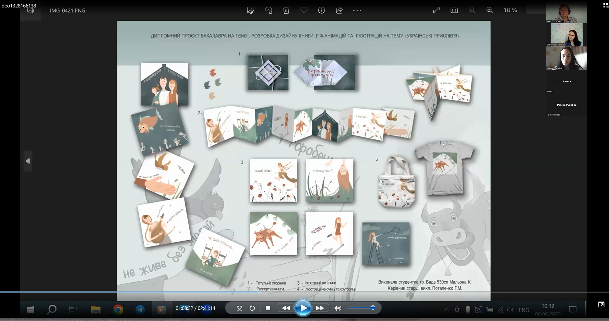Go to previous image arrow
The height and width of the screenshot is (321, 609).
click(28, 161)
